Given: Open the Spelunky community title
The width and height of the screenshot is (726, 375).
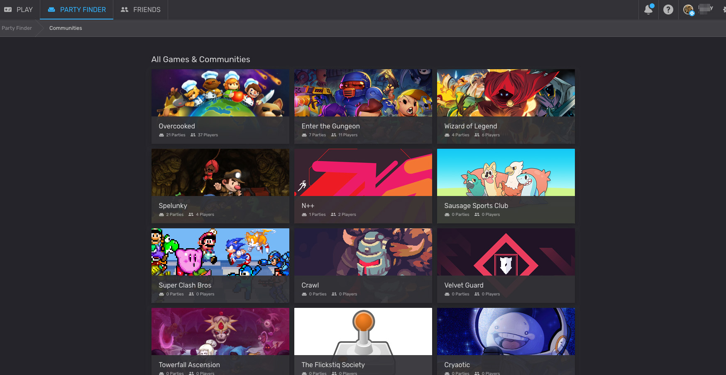Looking at the screenshot, I should 173,206.
